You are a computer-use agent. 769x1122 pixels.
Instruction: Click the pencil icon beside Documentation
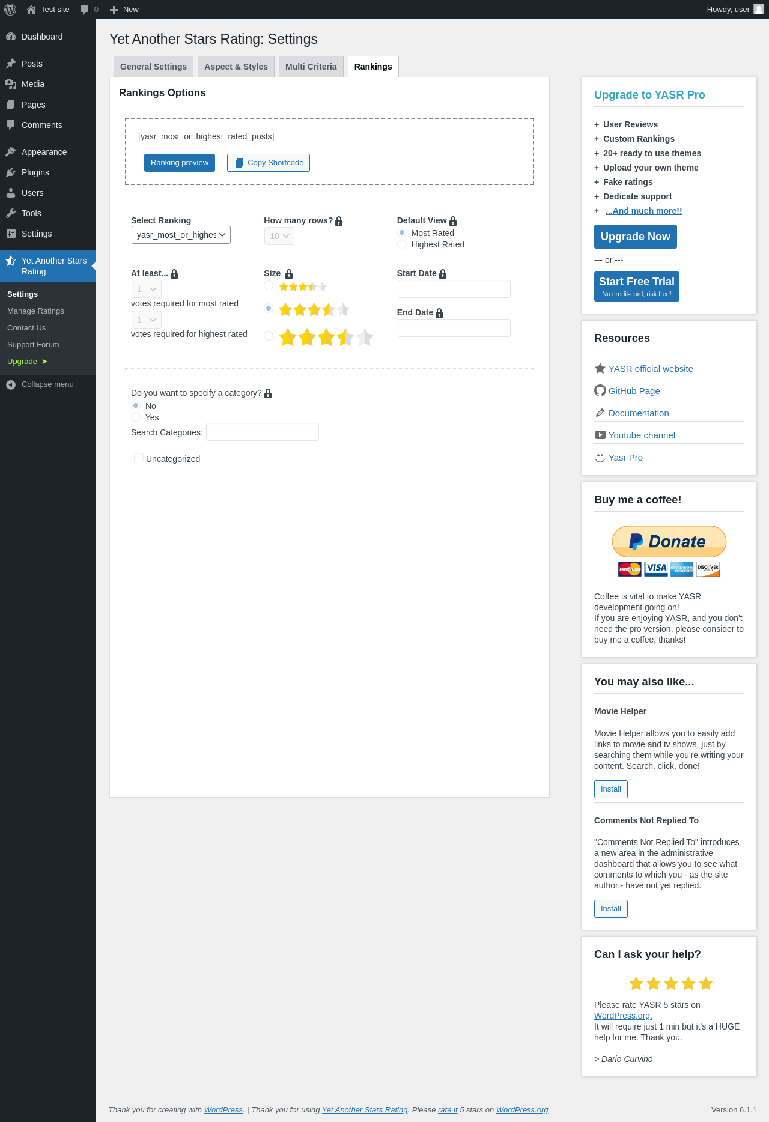click(600, 413)
